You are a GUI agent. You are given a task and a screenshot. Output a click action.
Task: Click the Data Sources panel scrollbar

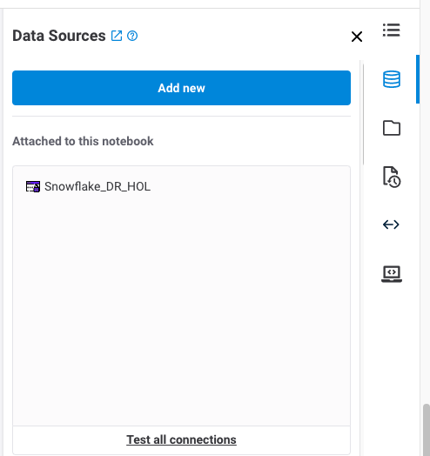coord(363,112)
